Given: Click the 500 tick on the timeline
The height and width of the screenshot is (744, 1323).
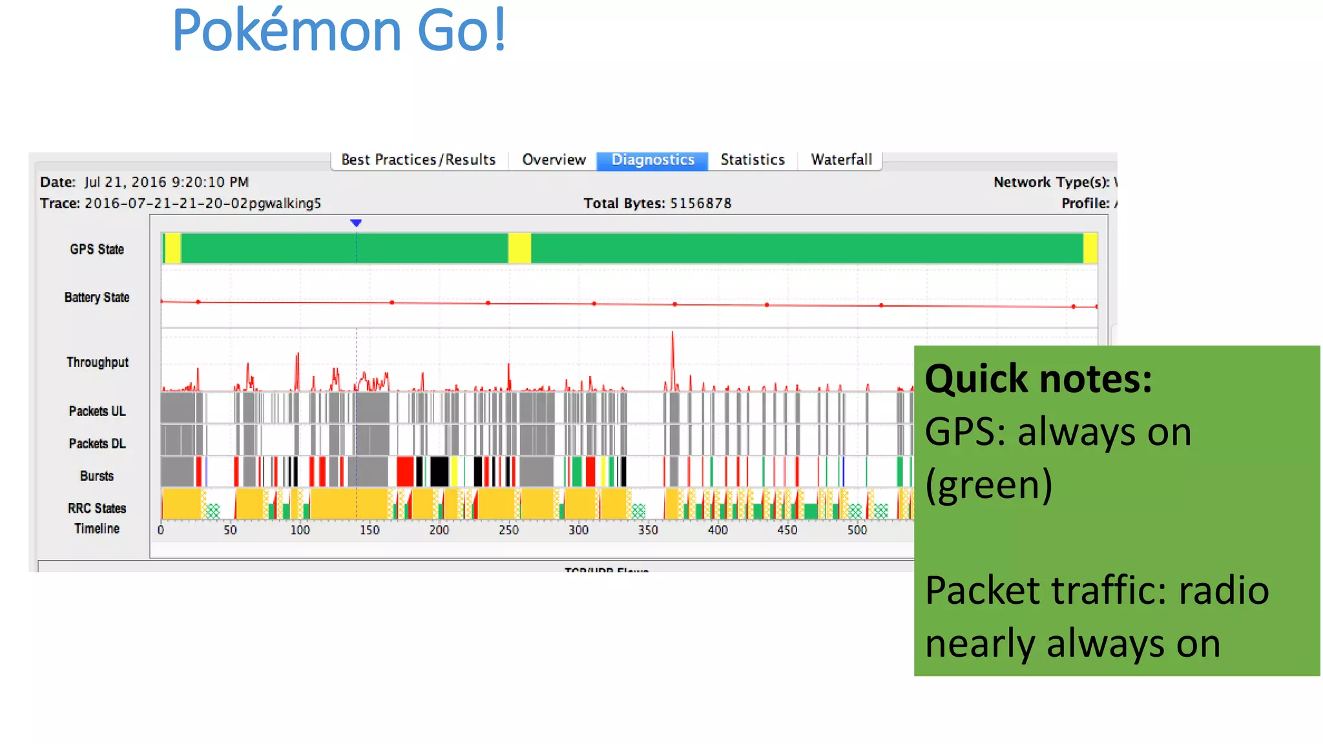Looking at the screenshot, I should coord(857,530).
